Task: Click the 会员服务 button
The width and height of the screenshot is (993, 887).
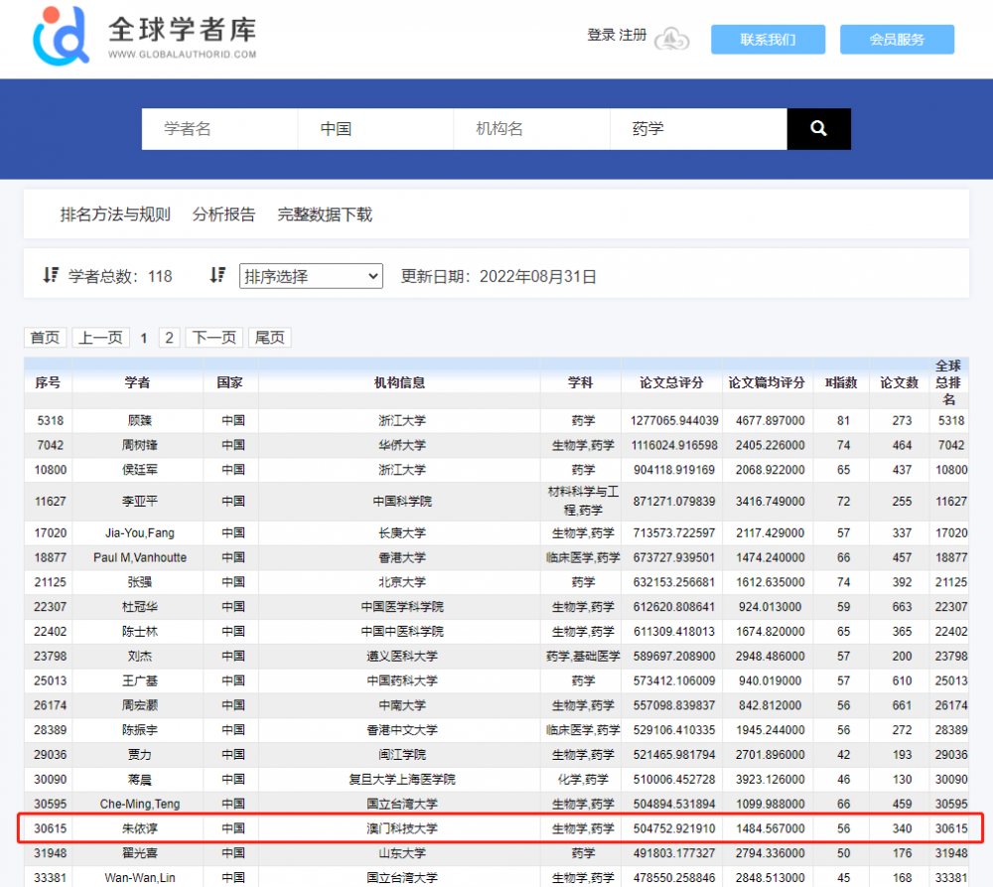Action: (897, 40)
